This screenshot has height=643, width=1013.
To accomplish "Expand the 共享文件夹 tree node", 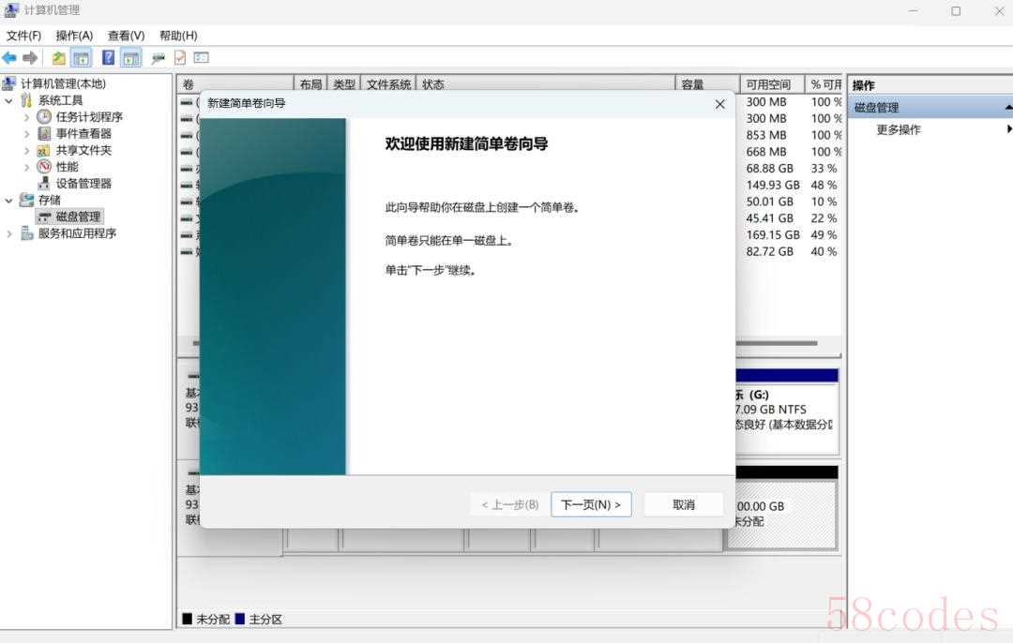I will (x=26, y=150).
